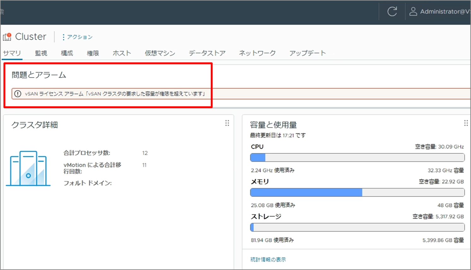This screenshot has height=270, width=471.
Task: Click the vSAN ライセンス アラーム message
Action: click(x=115, y=94)
